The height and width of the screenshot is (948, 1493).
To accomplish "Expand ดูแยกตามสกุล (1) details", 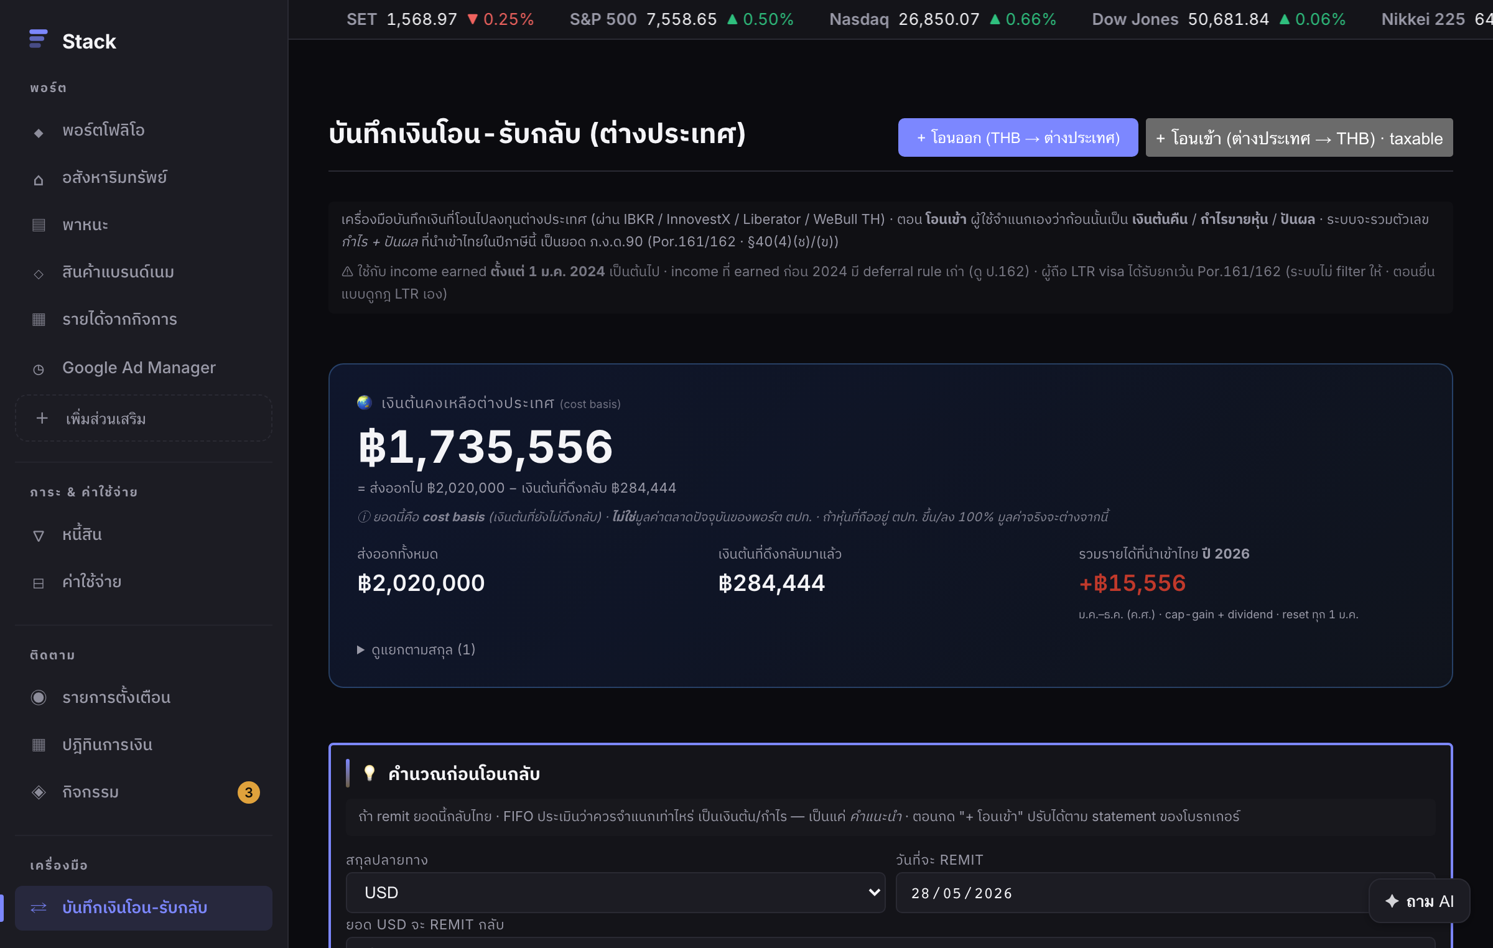I will pyautogui.click(x=416, y=649).
